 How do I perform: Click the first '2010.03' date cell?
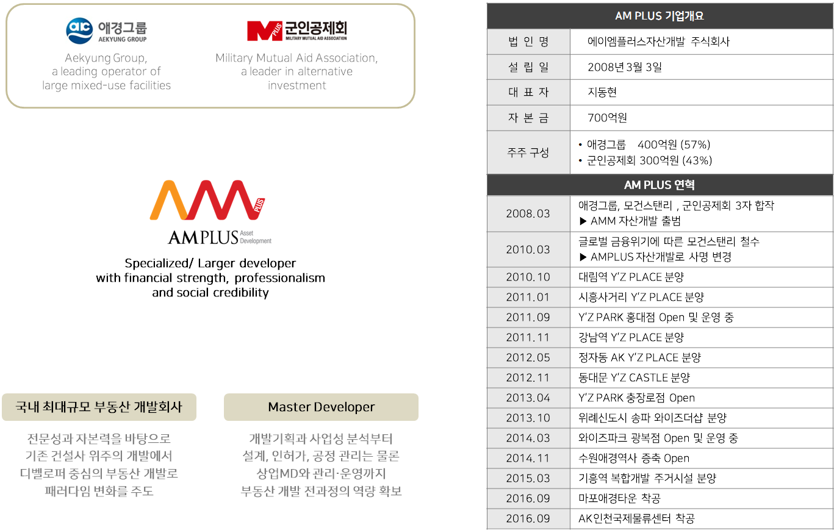(x=528, y=249)
